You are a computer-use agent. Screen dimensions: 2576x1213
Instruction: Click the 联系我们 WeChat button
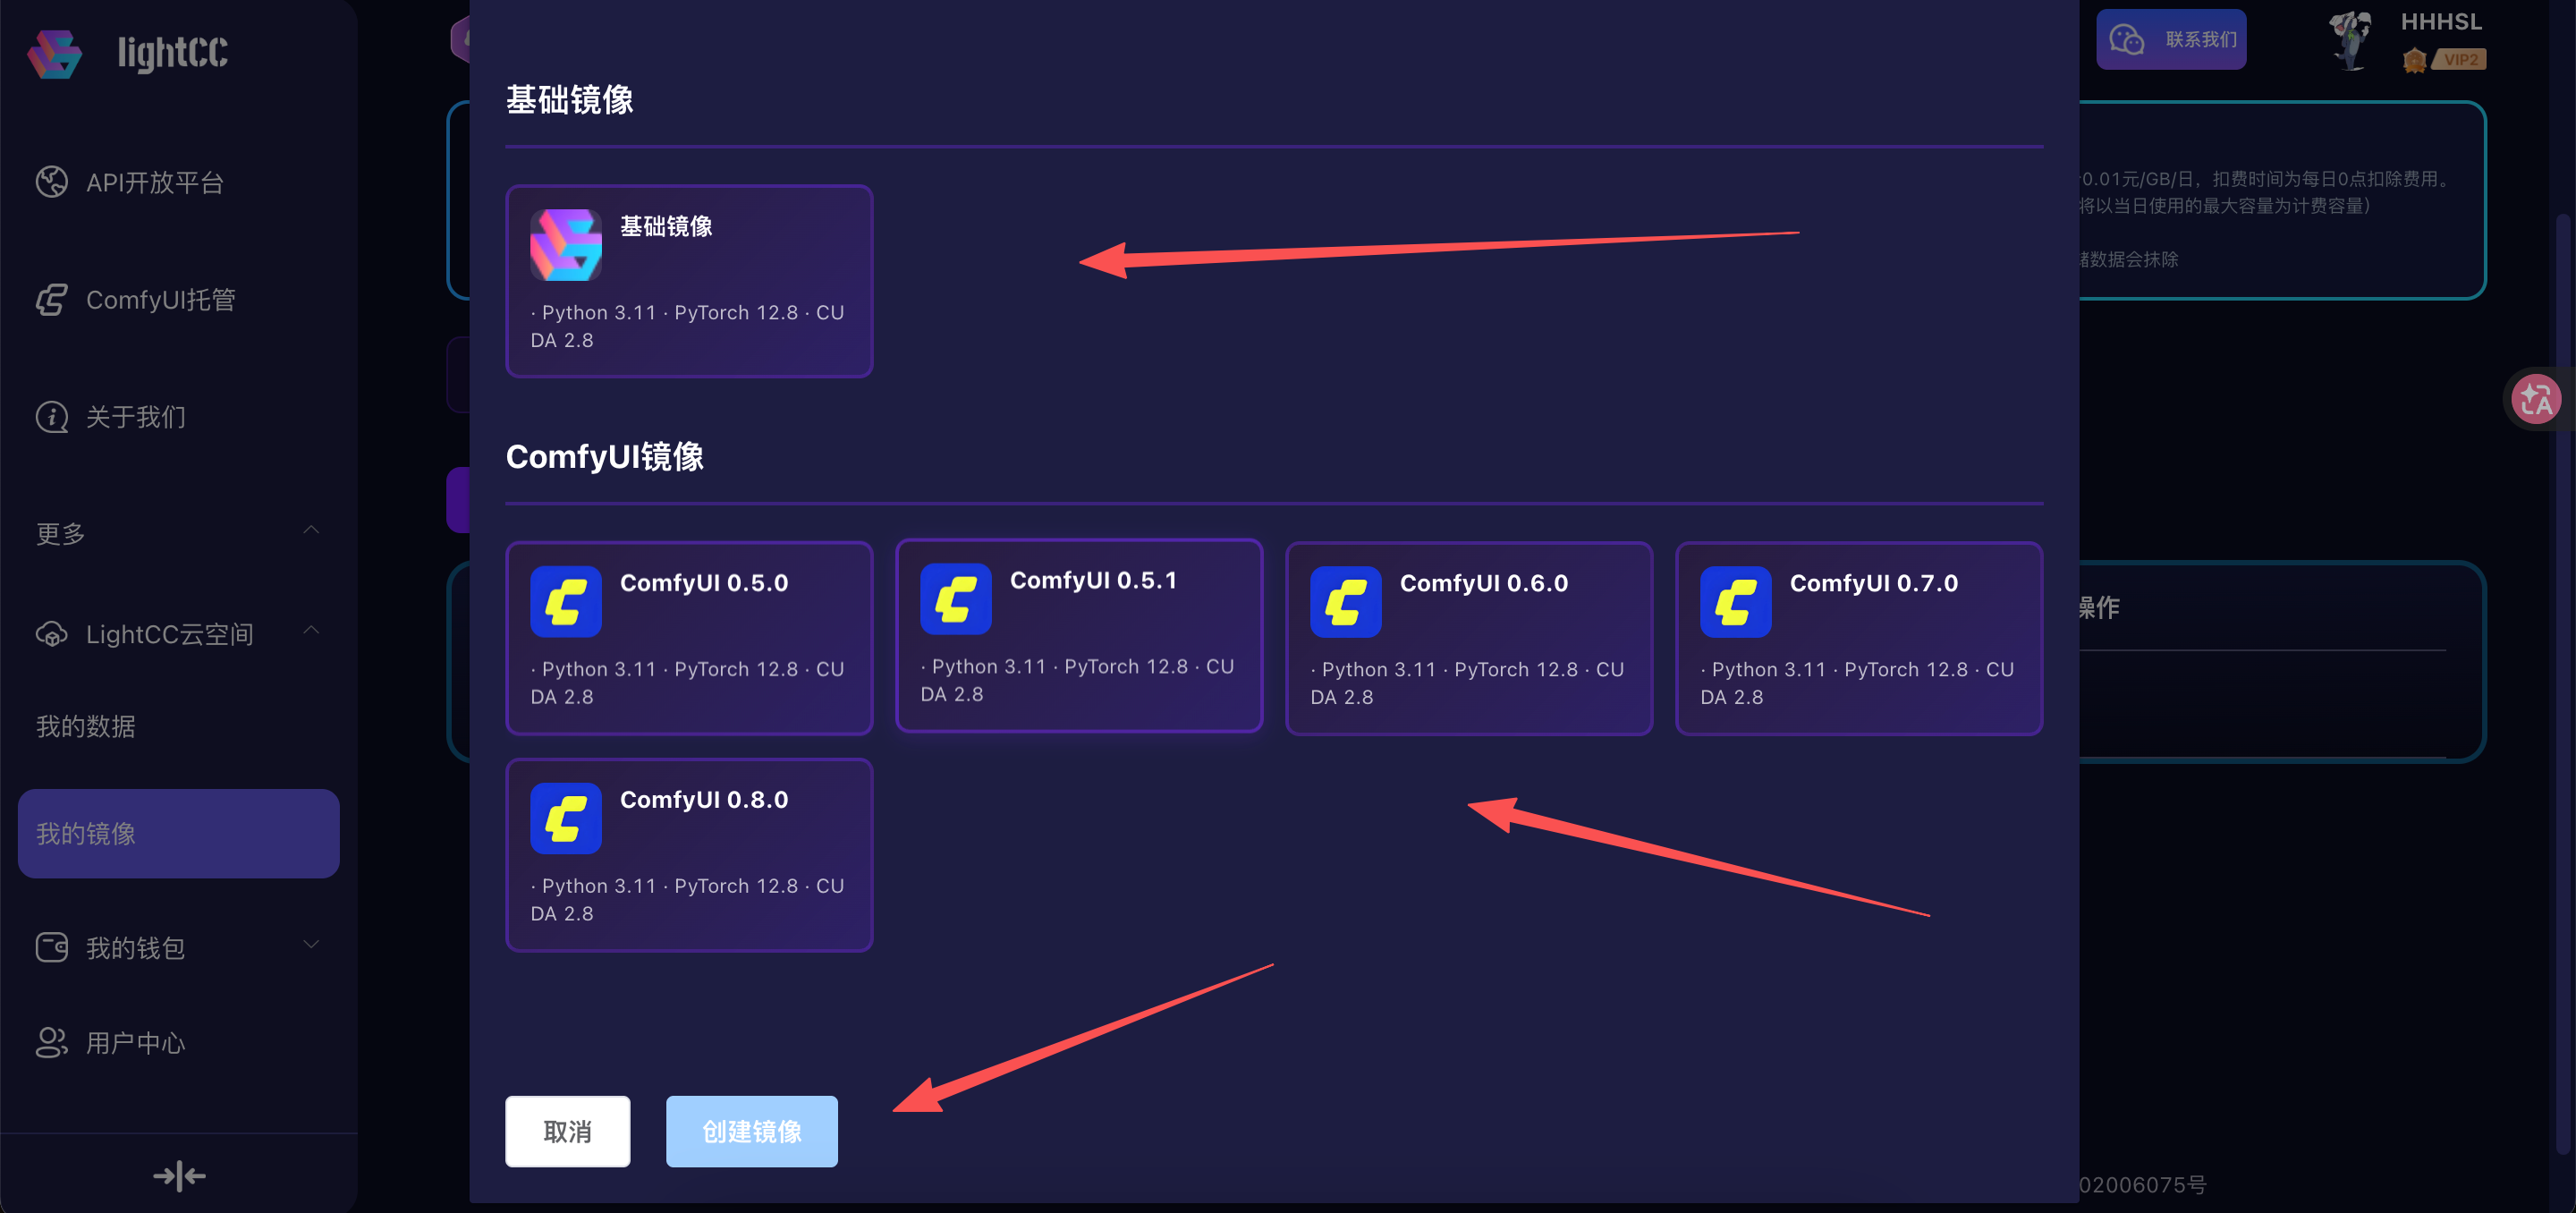(2170, 39)
